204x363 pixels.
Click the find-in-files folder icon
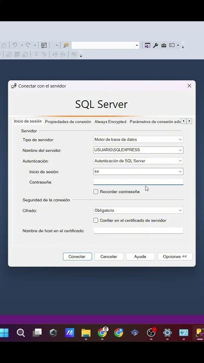point(66,45)
